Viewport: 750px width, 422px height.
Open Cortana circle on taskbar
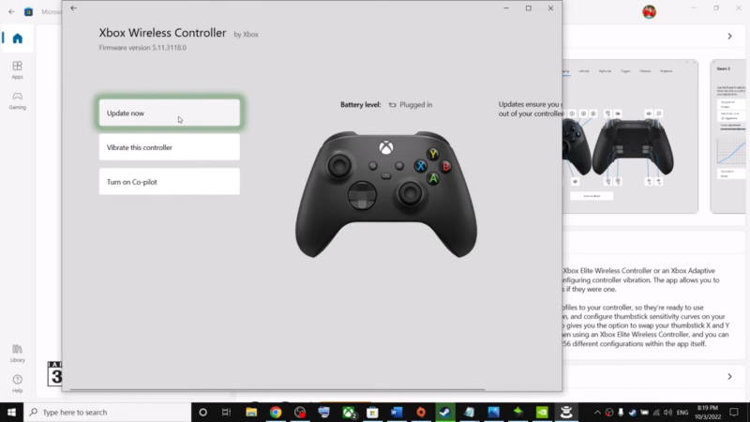[202, 412]
